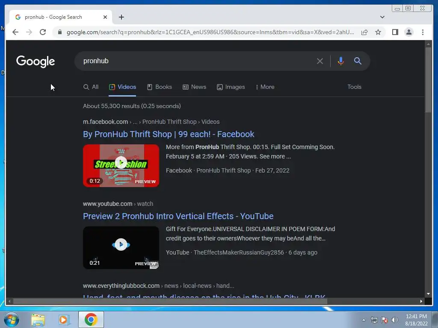Viewport: 438px width, 328px height.
Task: Go back using the browser back arrow
Action: click(x=15, y=32)
